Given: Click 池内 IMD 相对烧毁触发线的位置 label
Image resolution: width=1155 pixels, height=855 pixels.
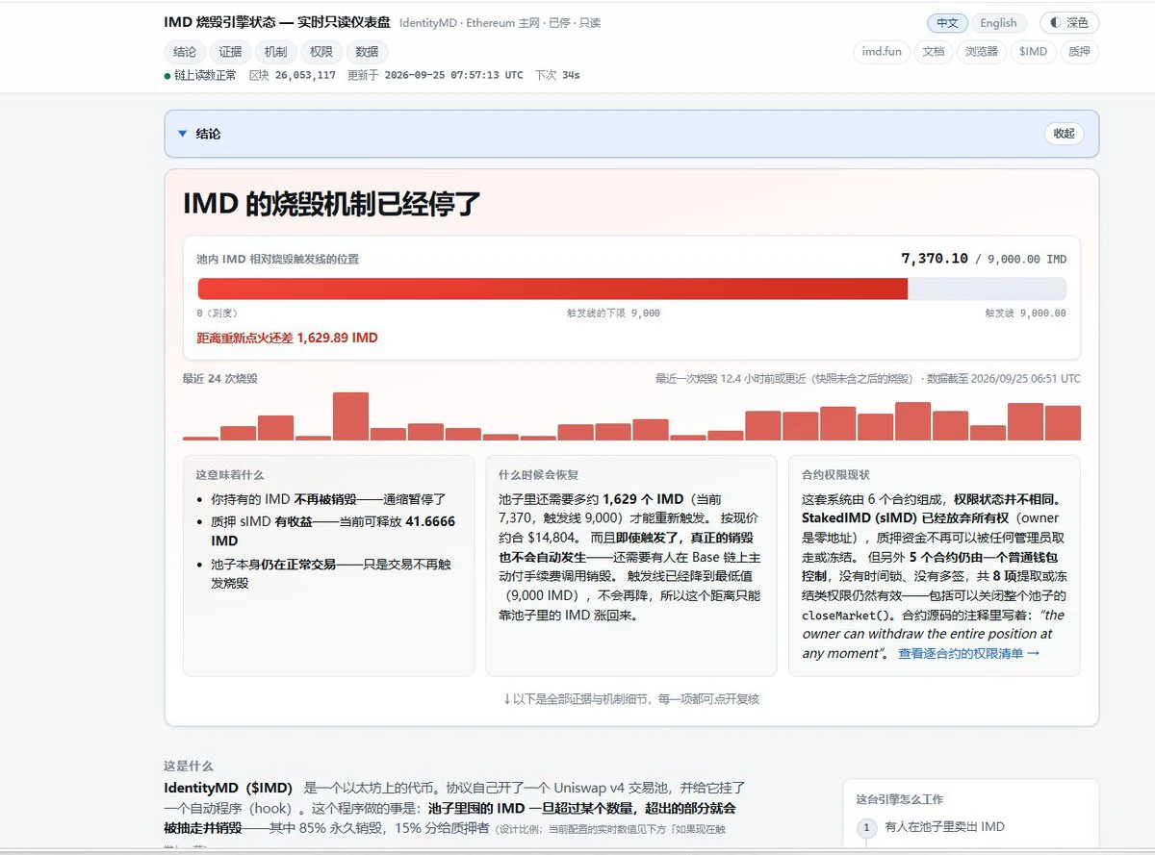Looking at the screenshot, I should point(278,259).
